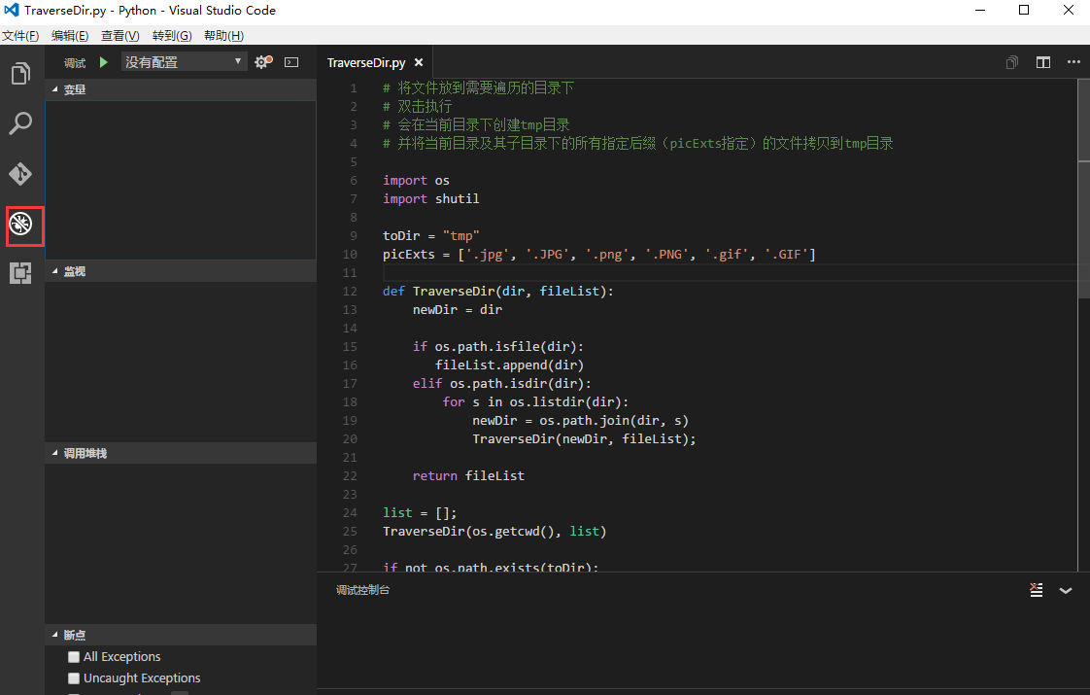The width and height of the screenshot is (1090, 695).
Task: Open the 文件(F) menu
Action: coord(20,36)
